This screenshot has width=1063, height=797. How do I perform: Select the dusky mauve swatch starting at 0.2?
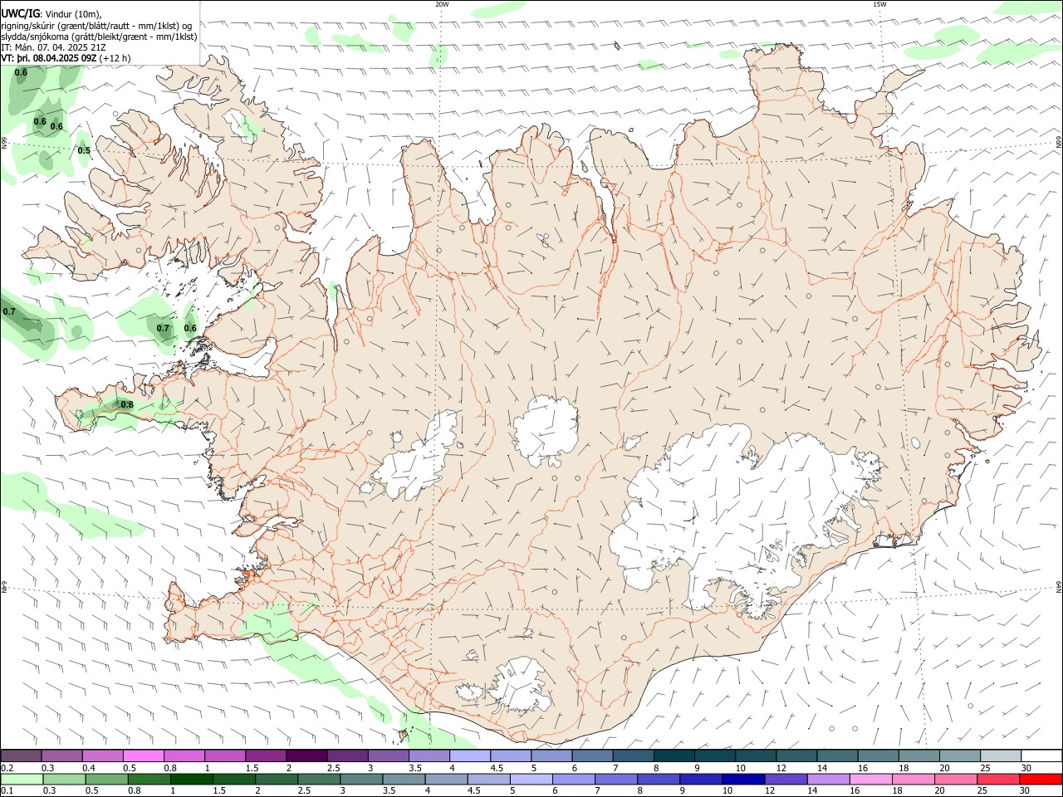(x=21, y=756)
